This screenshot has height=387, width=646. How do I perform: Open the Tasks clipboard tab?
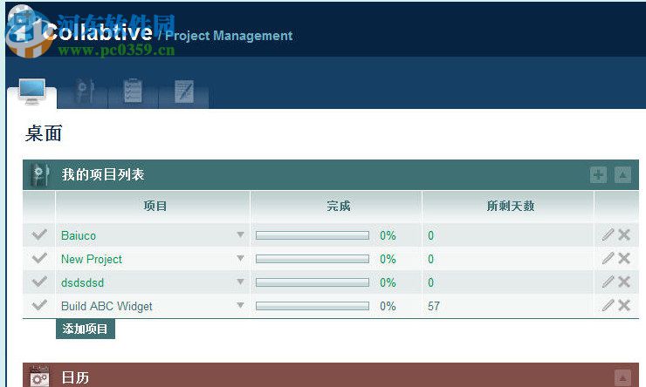point(133,92)
